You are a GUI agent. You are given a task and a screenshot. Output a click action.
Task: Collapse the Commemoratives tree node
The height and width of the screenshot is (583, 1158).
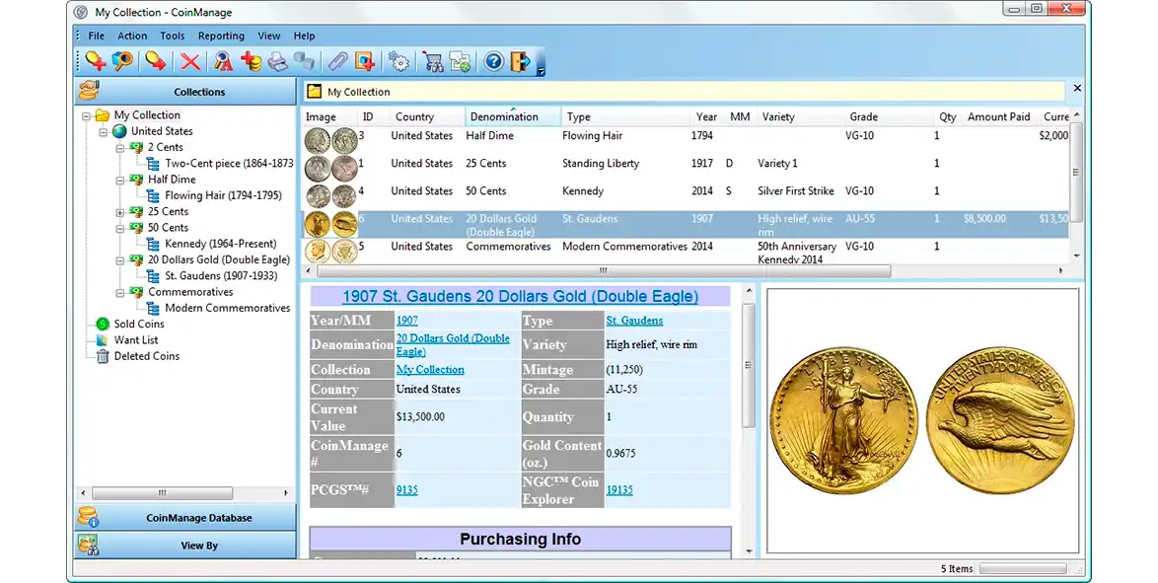pyautogui.click(x=119, y=293)
